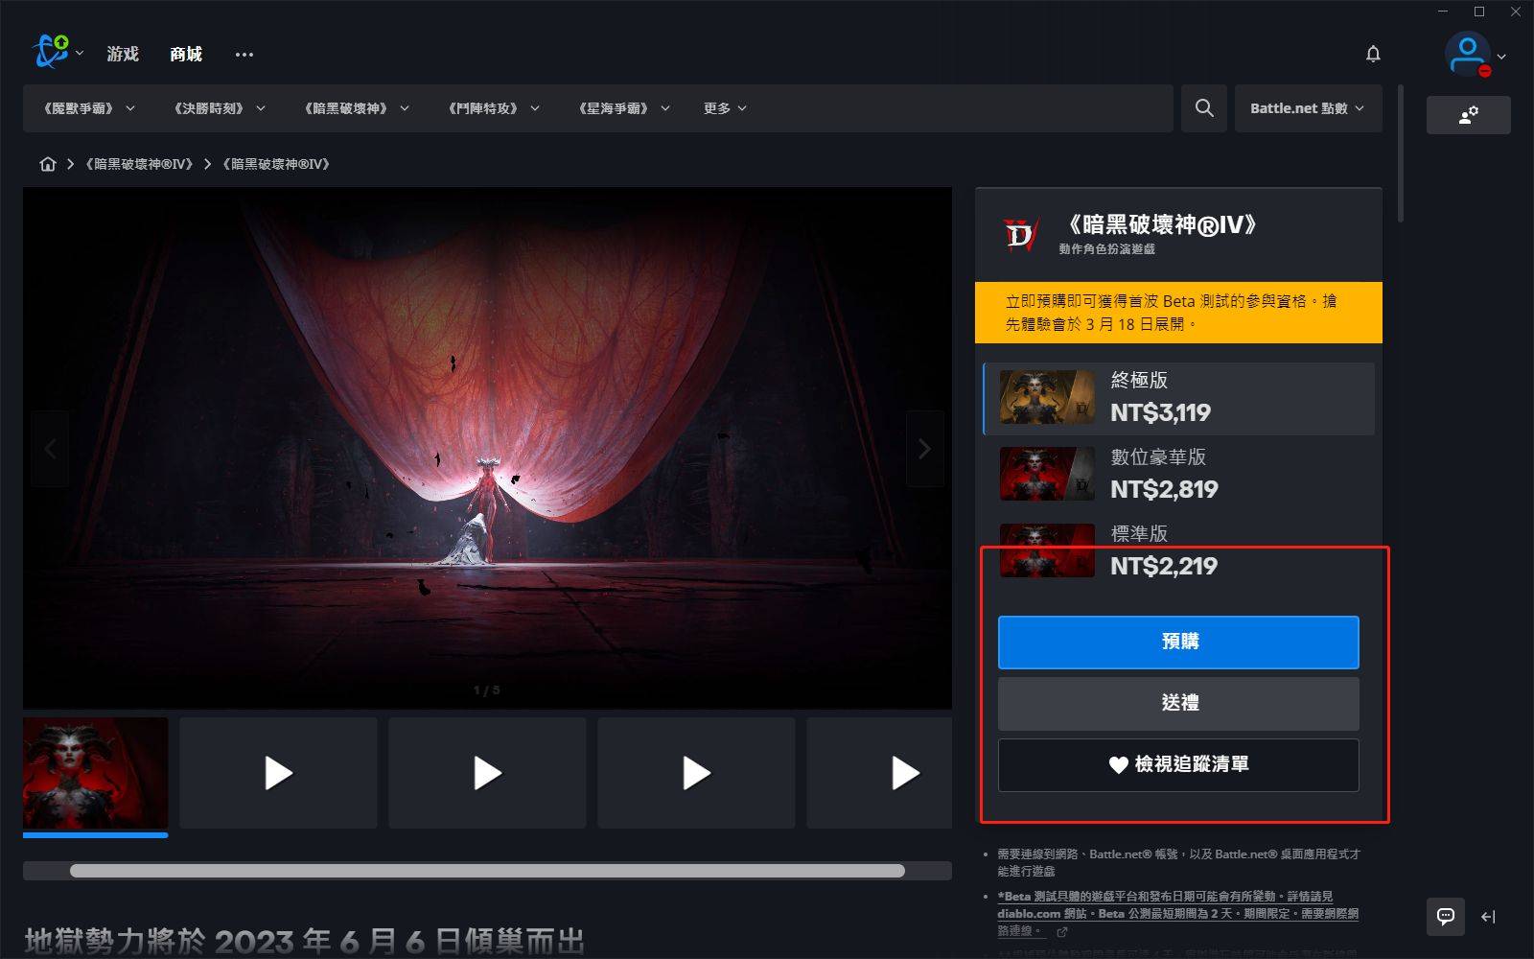Expand the 更多 dropdown
This screenshot has width=1534, height=959.
click(725, 108)
